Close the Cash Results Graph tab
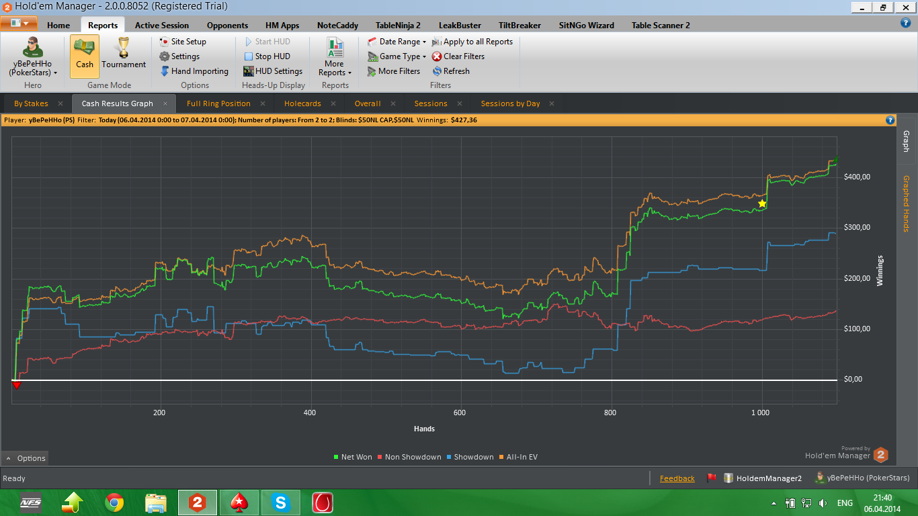Image resolution: width=918 pixels, height=516 pixels. pos(165,103)
